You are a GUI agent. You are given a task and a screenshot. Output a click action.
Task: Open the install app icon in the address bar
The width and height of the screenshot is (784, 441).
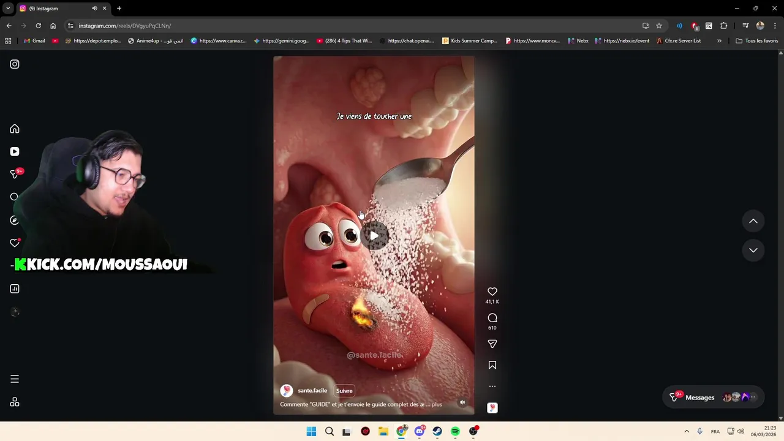coord(646,26)
